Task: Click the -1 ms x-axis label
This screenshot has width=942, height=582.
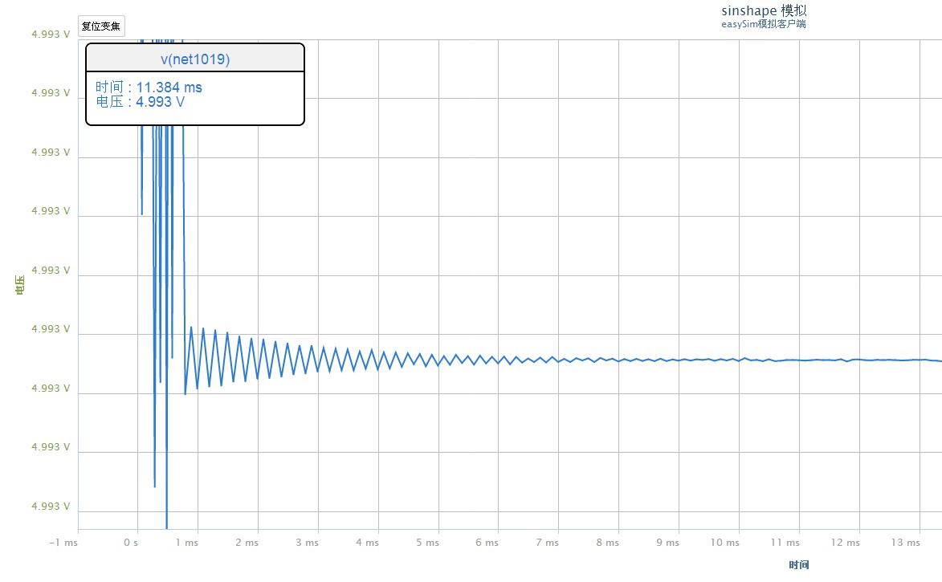Action: pos(63,543)
